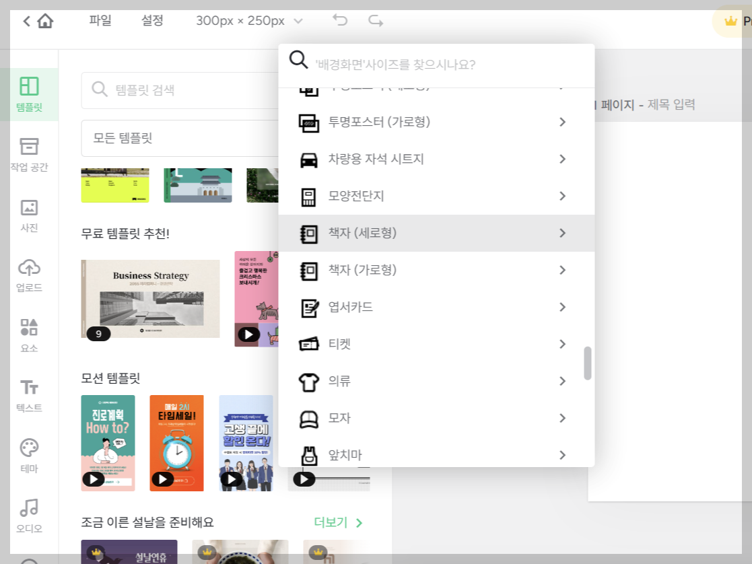Click the 더보기 link
Screen dimensions: 752x564
[338, 522]
